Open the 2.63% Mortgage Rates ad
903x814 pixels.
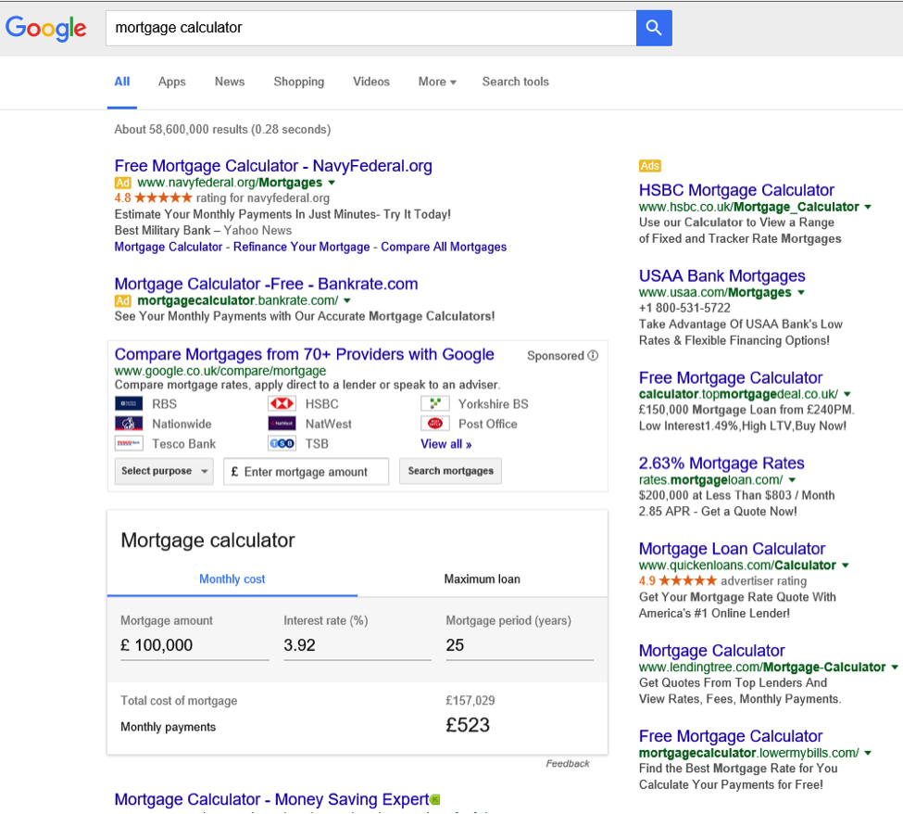pyautogui.click(x=721, y=463)
